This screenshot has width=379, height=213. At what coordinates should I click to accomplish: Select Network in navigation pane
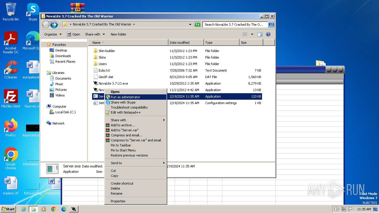click(55, 123)
